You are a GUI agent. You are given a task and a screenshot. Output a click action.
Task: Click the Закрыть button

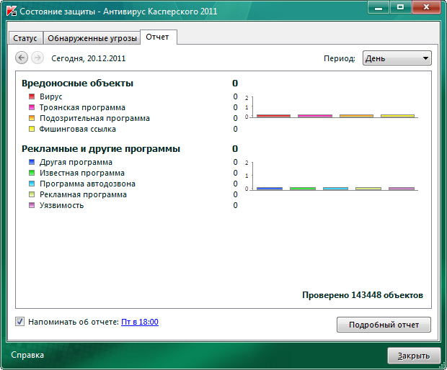tap(414, 356)
